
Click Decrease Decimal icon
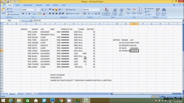99,13
